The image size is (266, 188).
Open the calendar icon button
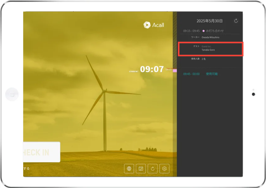point(141,168)
